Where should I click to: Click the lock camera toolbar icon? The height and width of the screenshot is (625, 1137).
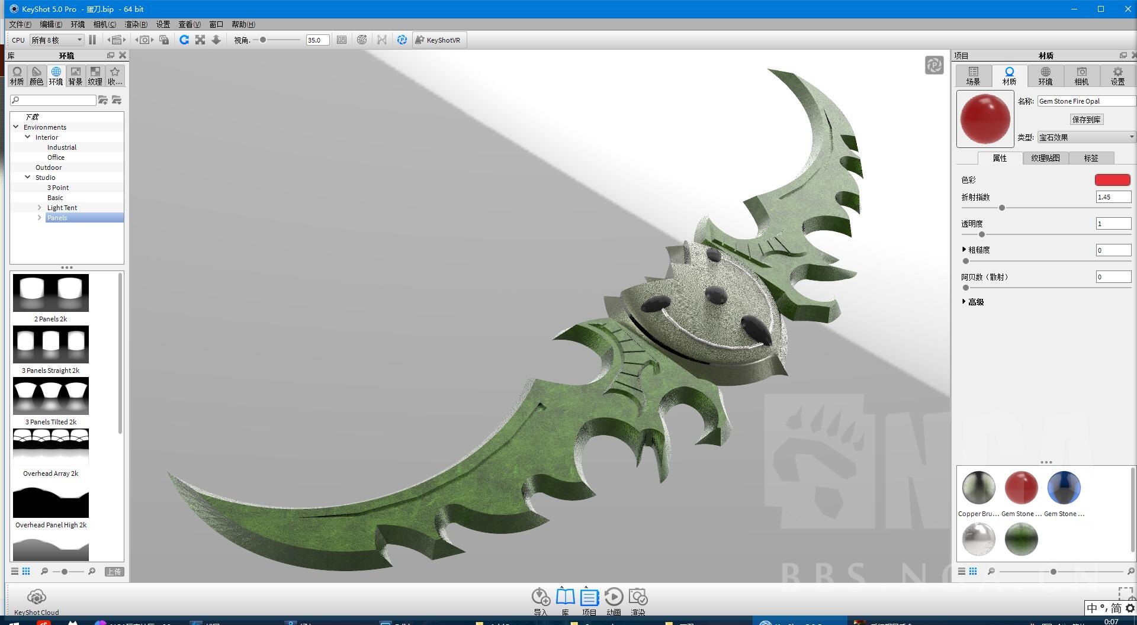click(x=164, y=40)
